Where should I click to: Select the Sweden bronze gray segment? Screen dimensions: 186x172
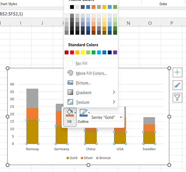point(149,121)
